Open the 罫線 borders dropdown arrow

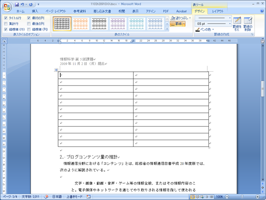(x=184, y=23)
